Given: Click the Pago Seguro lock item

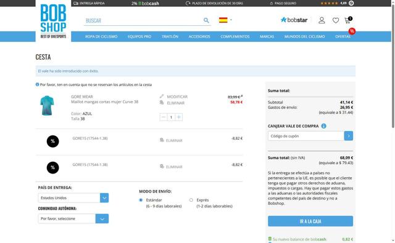Looking at the screenshot, I should point(283,3).
